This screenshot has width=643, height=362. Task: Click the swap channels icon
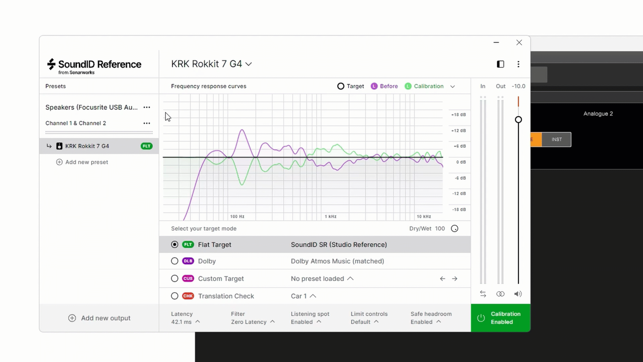483,294
